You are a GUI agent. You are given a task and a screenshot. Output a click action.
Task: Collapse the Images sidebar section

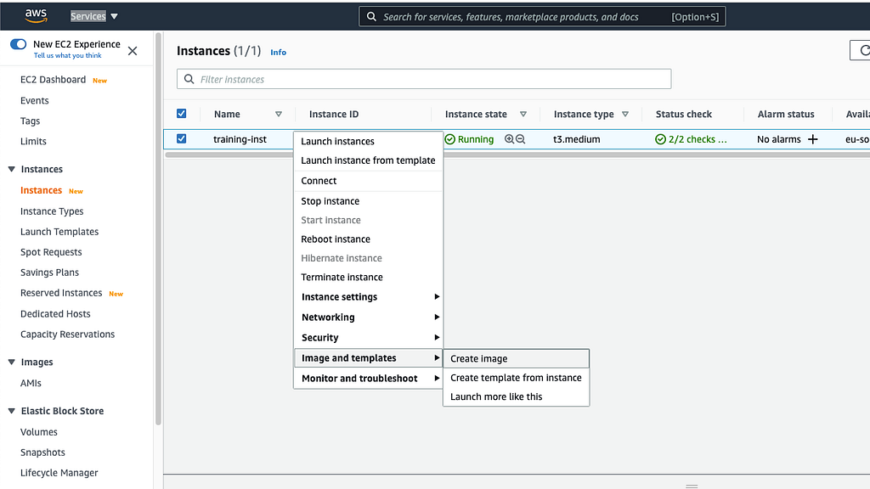pos(12,362)
